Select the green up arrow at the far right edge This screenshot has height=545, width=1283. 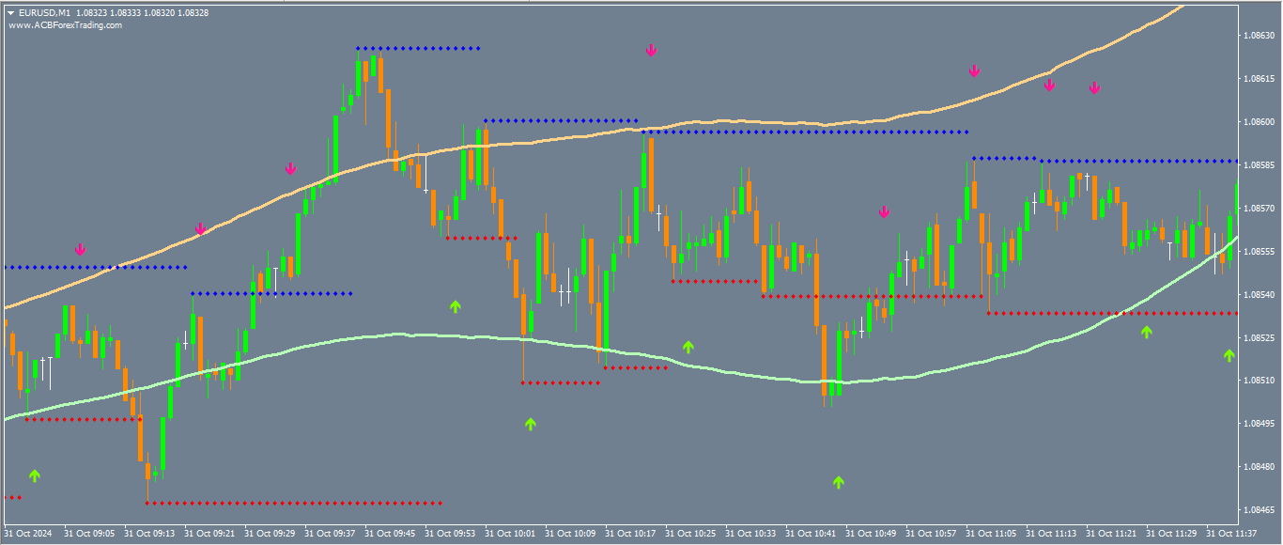1229,355
